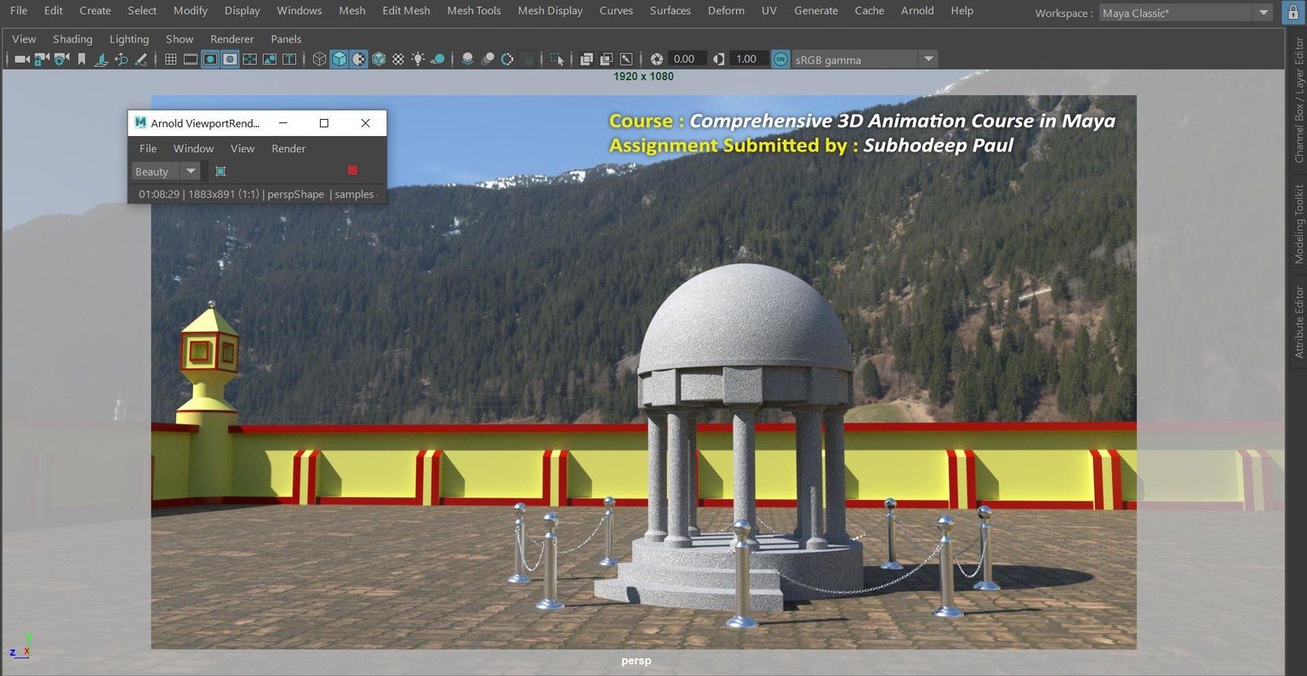Open the Renderer panel menu
This screenshot has height=676, width=1307.
click(232, 39)
